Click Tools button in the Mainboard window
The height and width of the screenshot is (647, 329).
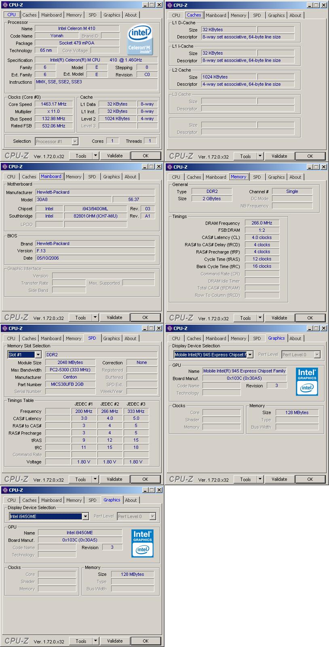click(x=80, y=317)
